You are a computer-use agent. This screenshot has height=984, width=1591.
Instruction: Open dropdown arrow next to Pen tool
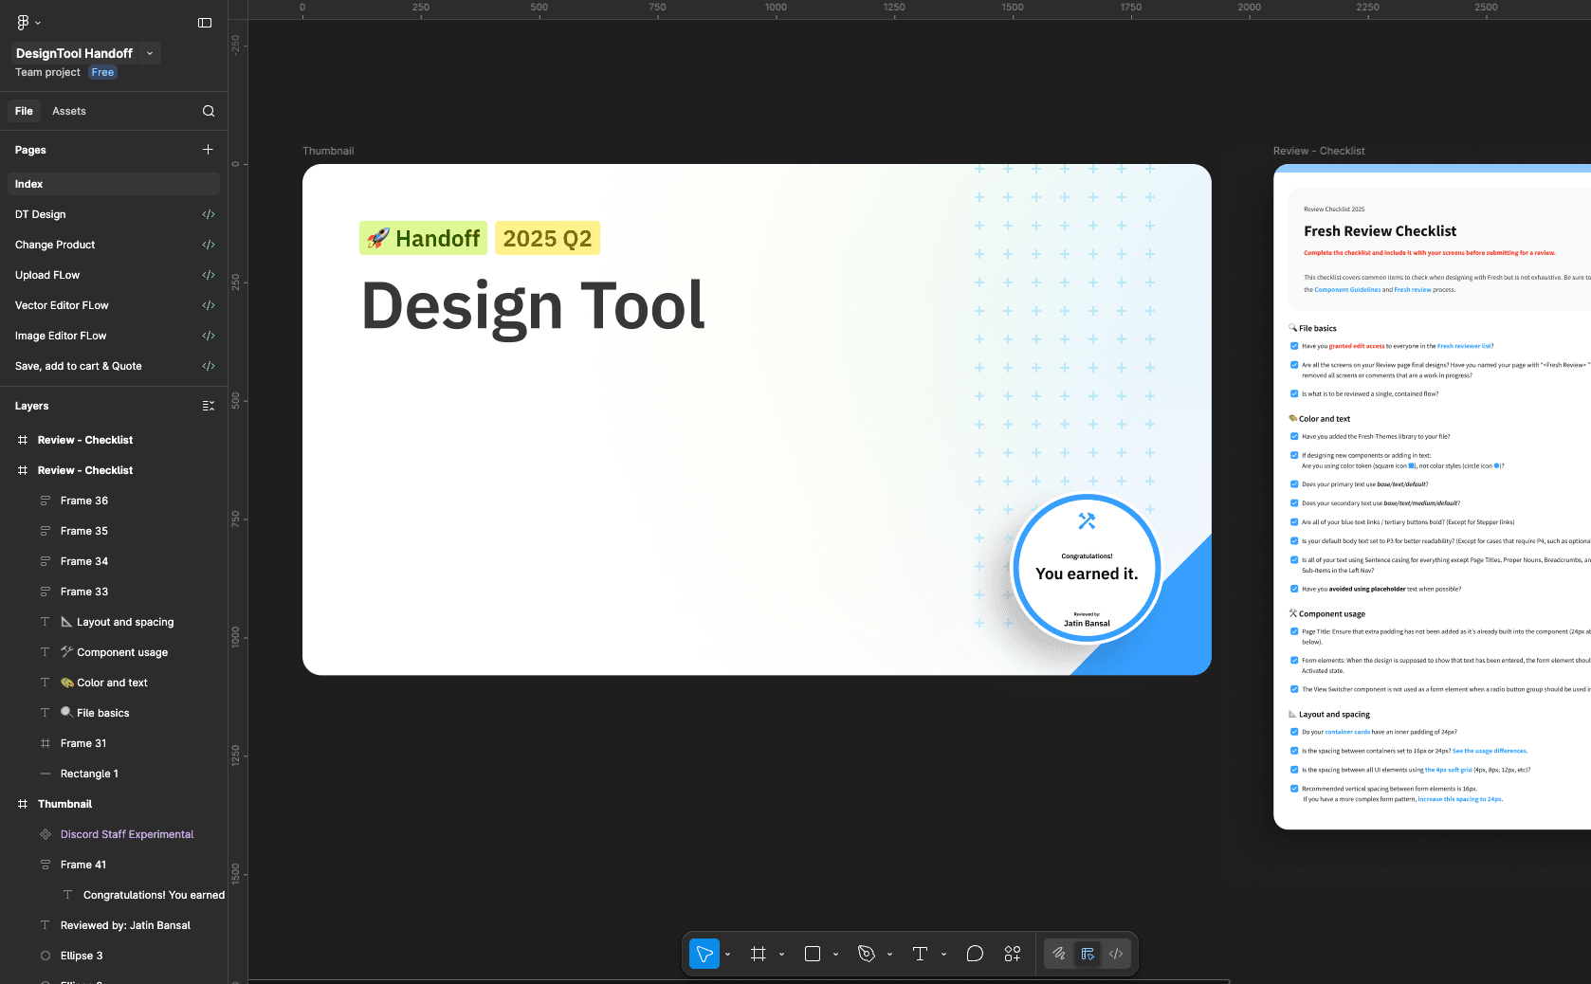click(x=890, y=955)
